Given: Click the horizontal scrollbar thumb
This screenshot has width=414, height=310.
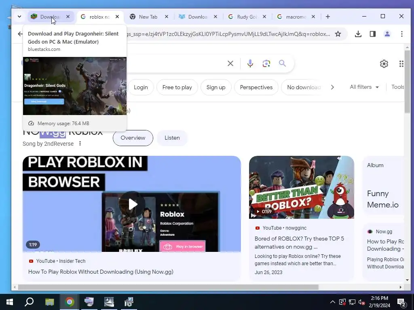Looking at the screenshot, I should [168, 287].
